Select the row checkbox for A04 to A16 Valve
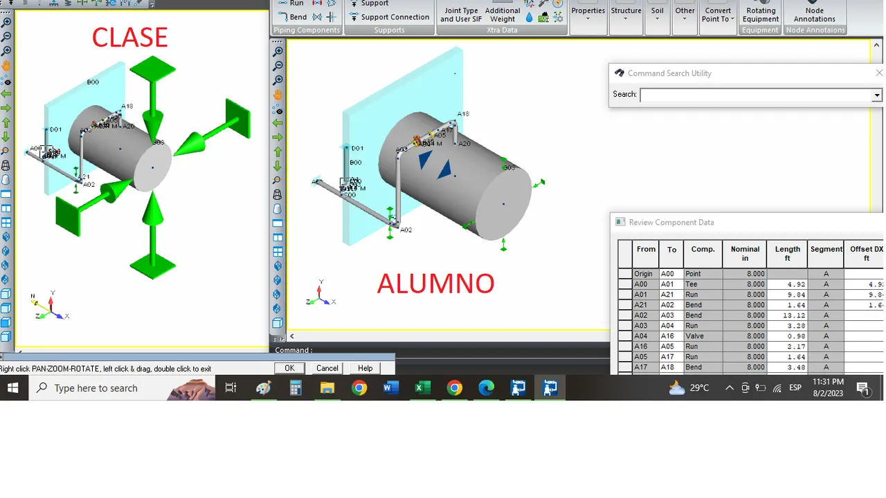 point(625,336)
